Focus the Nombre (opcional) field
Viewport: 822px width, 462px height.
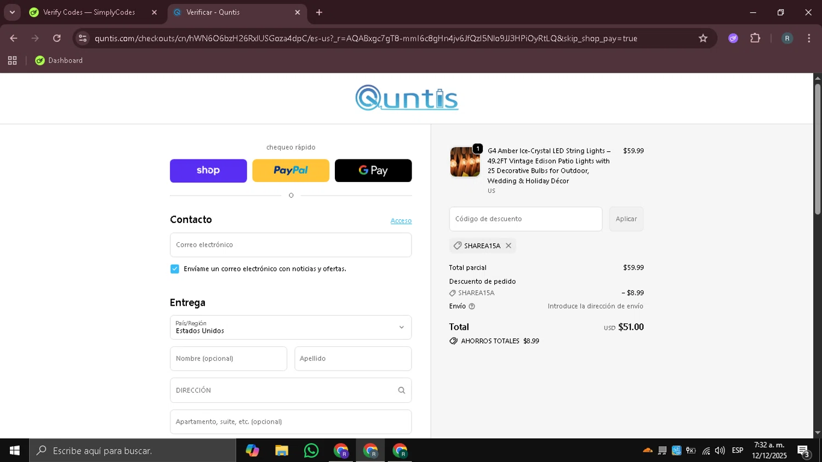click(229, 358)
